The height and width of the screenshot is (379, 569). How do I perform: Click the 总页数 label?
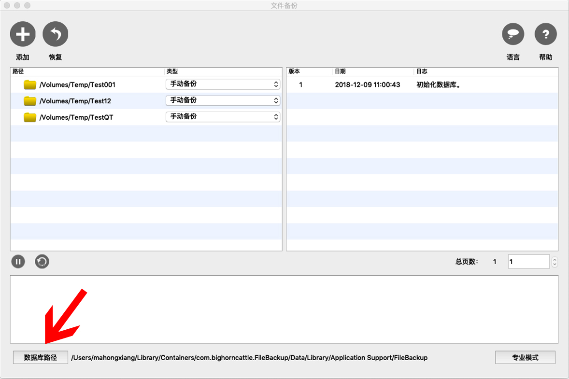point(467,262)
